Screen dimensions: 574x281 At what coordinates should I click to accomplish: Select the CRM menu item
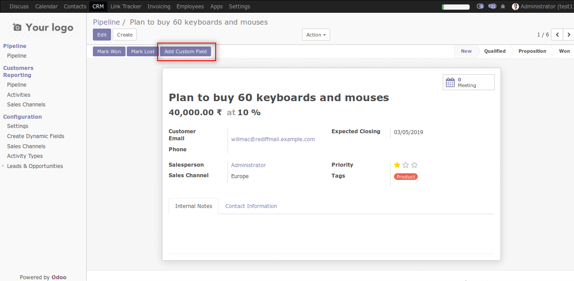coord(98,7)
